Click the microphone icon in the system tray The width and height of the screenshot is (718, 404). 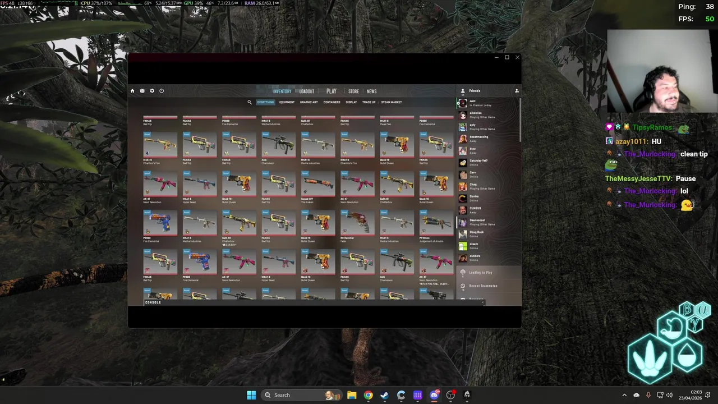(648, 395)
